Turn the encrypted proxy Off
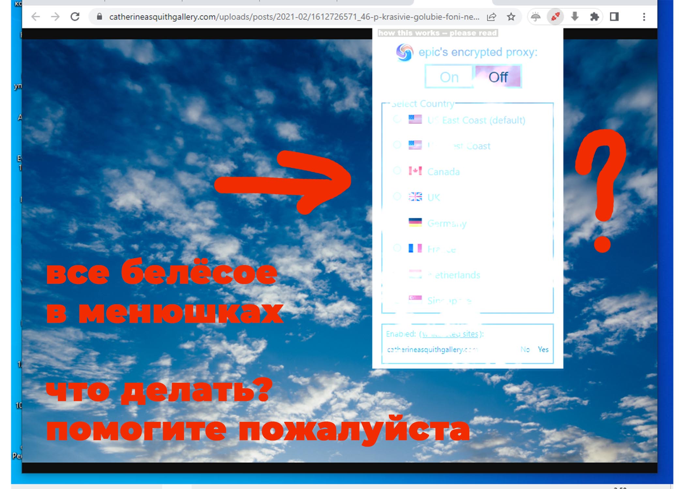The width and height of the screenshot is (685, 489). click(x=498, y=77)
